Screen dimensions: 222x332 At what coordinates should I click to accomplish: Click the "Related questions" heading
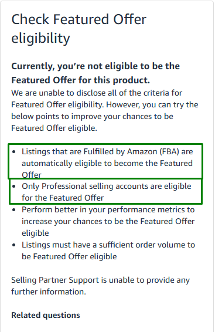tap(46, 315)
